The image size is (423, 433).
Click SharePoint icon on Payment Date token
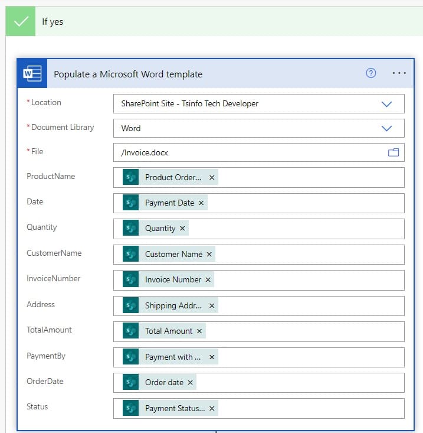(131, 203)
